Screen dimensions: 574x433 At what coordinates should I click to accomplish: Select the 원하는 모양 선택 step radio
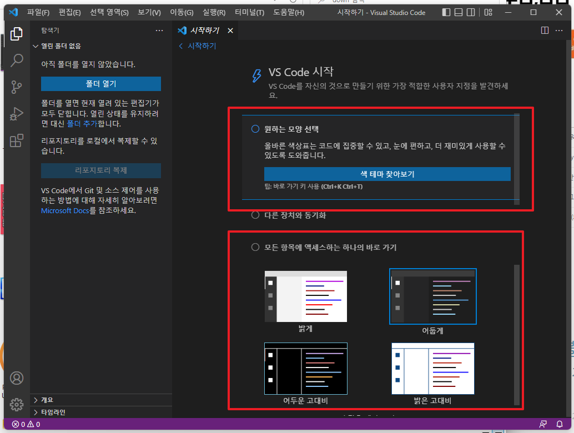(x=255, y=129)
